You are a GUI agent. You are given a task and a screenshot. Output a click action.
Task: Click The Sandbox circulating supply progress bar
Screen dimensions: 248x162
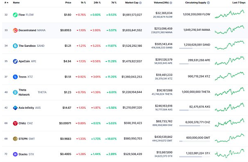194,48
